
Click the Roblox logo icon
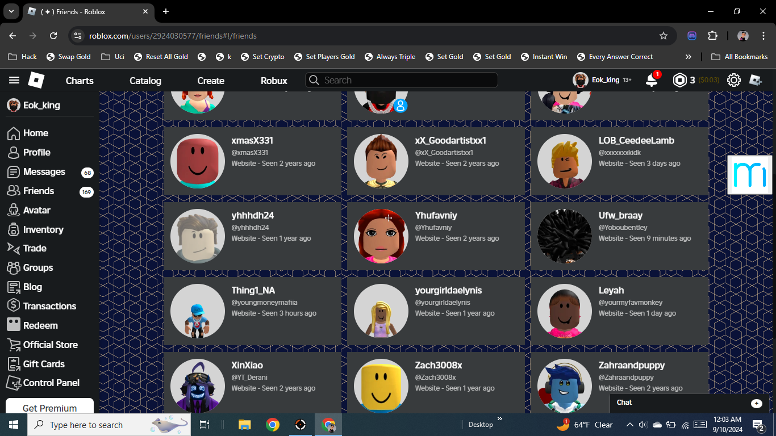pos(36,81)
